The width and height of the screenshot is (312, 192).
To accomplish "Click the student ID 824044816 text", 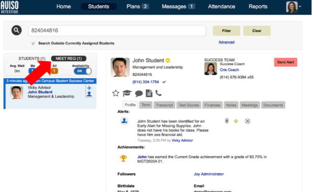I will click(x=142, y=75).
